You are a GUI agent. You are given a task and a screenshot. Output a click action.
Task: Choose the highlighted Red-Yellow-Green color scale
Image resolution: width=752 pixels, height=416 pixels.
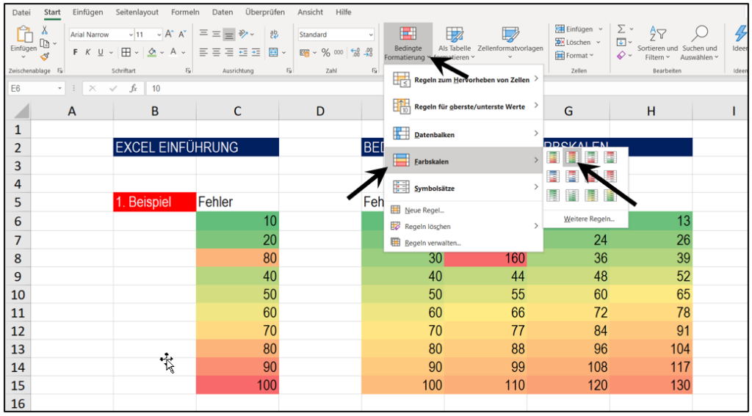[572, 156]
